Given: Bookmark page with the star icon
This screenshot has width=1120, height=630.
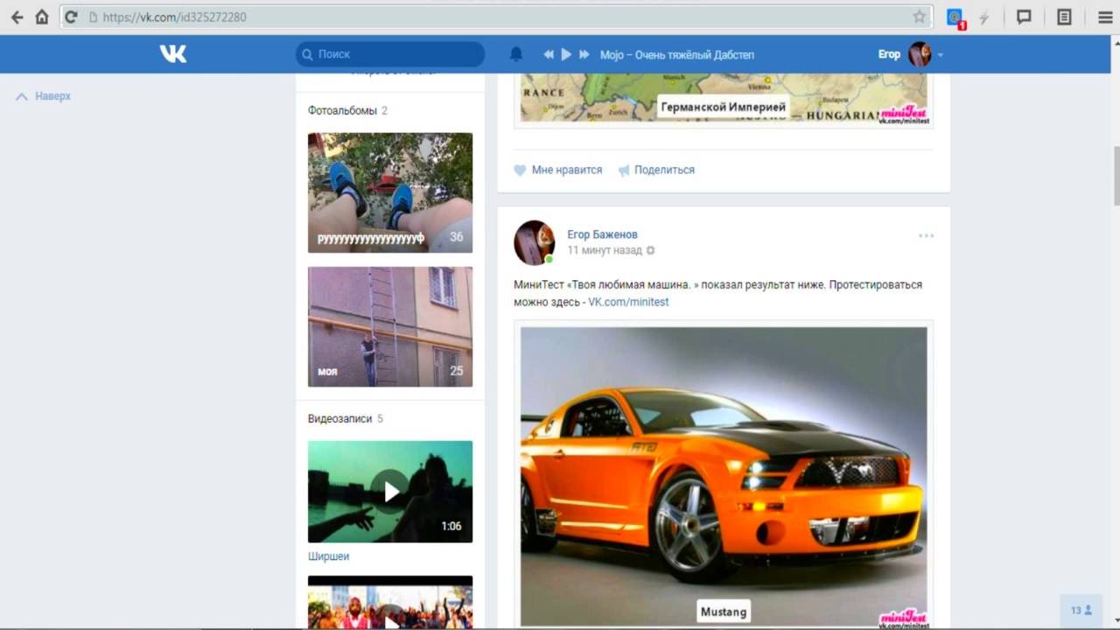Looking at the screenshot, I should [x=919, y=17].
